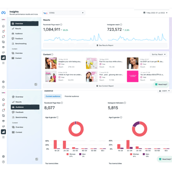Open post 'Imagine your skin being you...'
The width and height of the screenshot is (172, 172).
pyautogui.click(x=70, y=61)
